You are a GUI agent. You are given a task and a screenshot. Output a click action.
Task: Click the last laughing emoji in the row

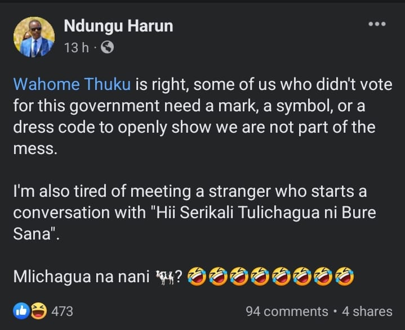point(344,276)
